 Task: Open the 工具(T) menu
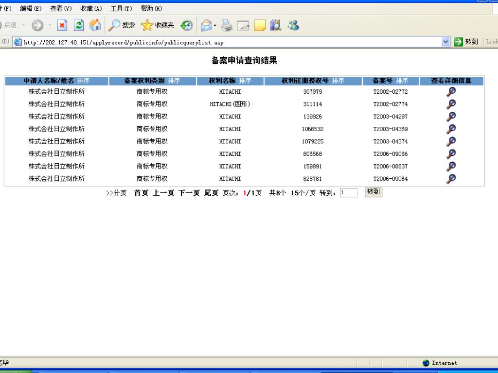(x=121, y=9)
